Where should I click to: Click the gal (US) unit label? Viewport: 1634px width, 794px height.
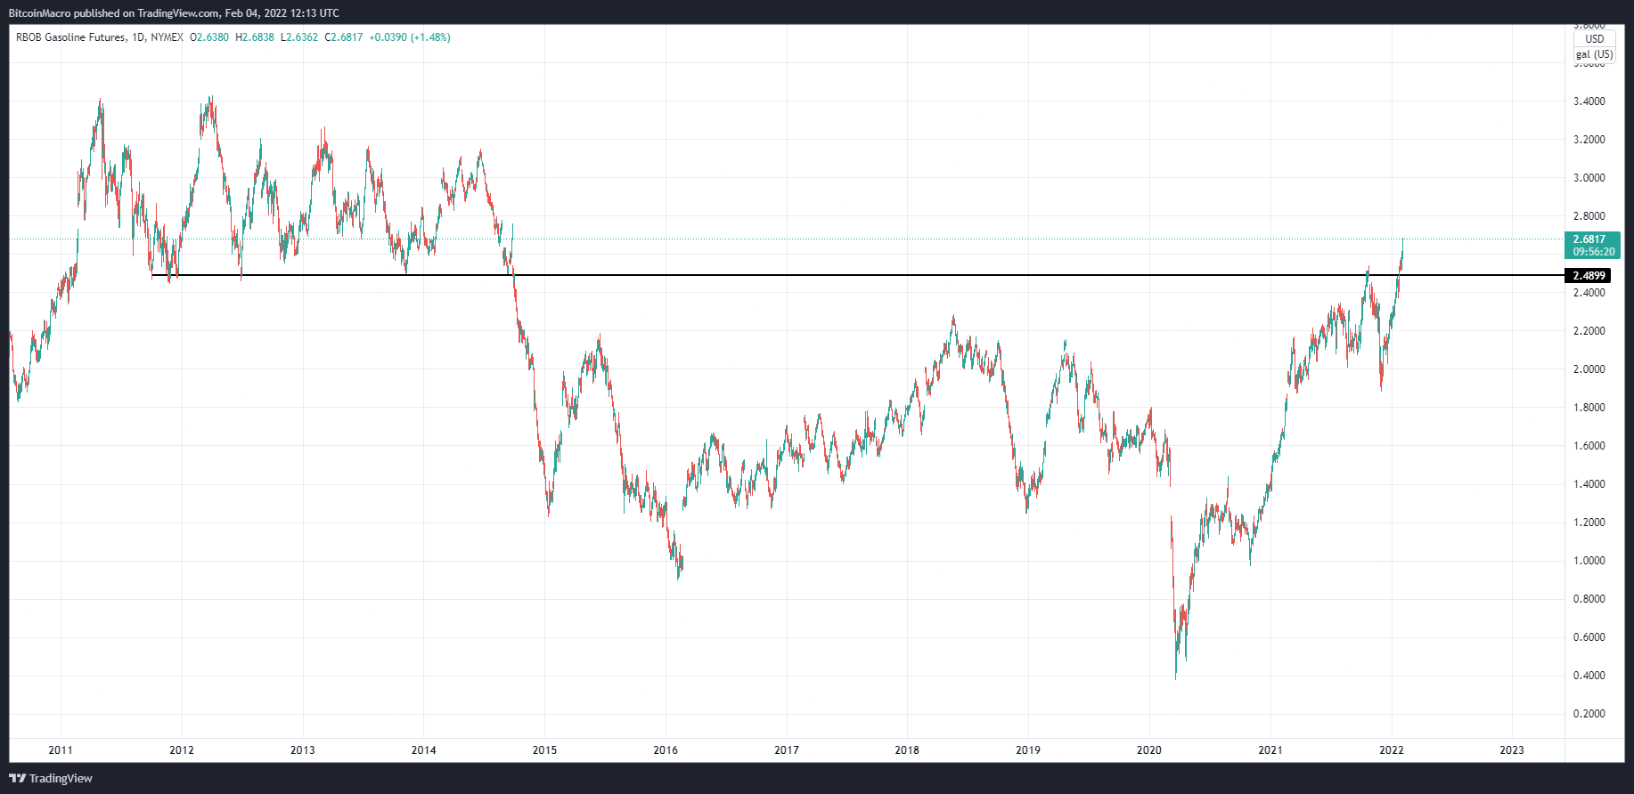(x=1594, y=54)
